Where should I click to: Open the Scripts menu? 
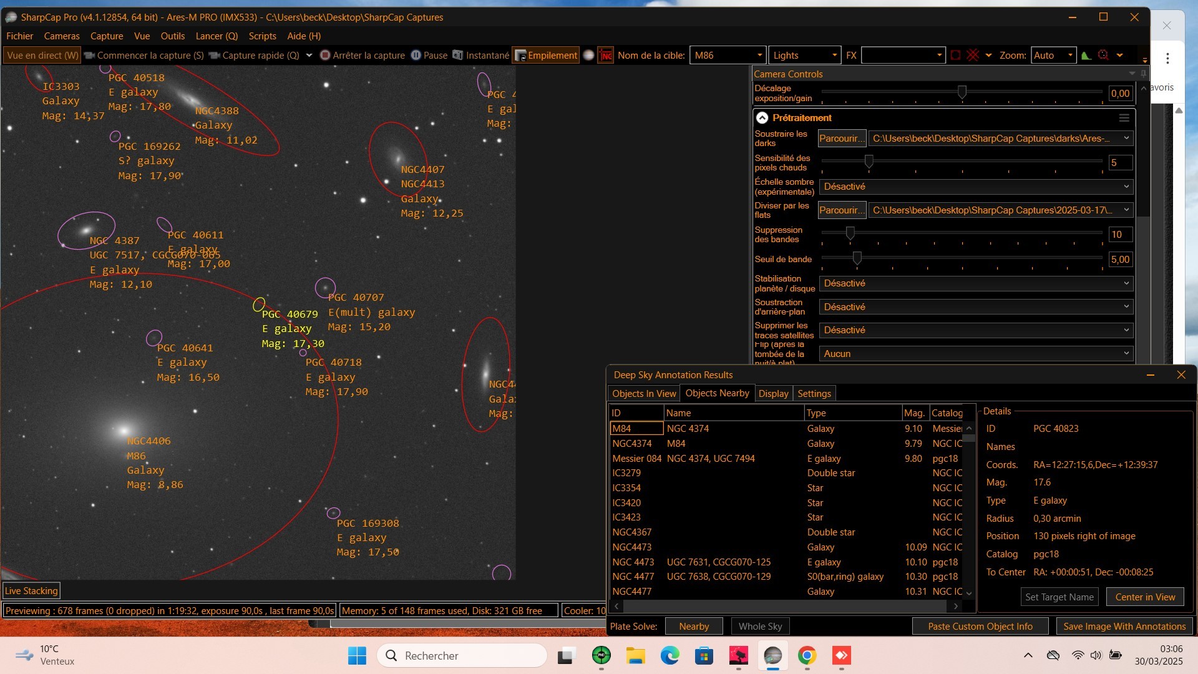[x=262, y=36]
